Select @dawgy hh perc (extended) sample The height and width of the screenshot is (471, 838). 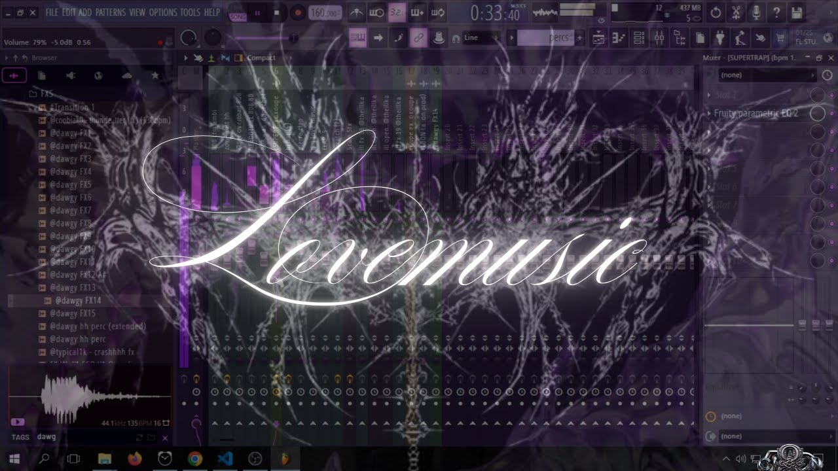point(98,326)
